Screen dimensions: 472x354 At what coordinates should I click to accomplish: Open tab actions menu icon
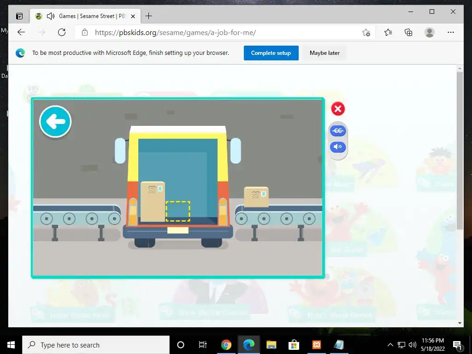tap(19, 16)
